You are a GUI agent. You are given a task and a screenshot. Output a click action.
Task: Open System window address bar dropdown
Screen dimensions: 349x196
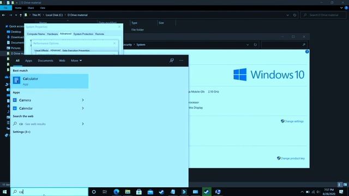[x=248, y=45]
